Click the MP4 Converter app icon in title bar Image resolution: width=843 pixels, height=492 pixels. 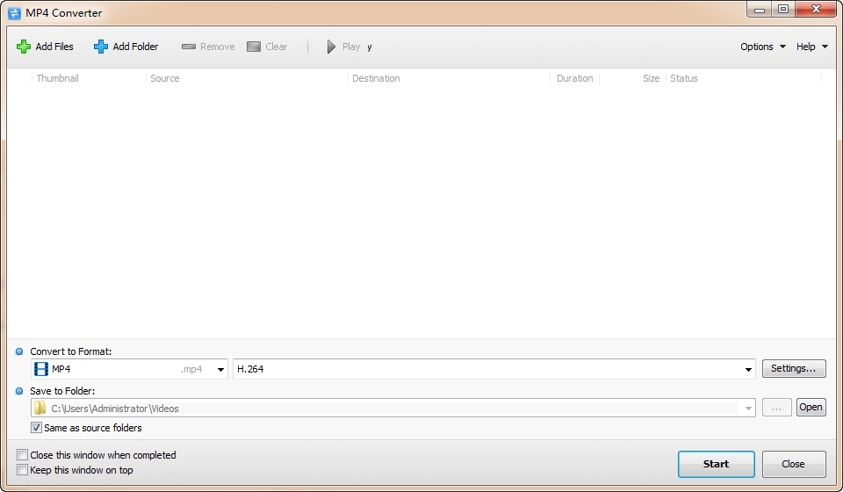click(15, 13)
